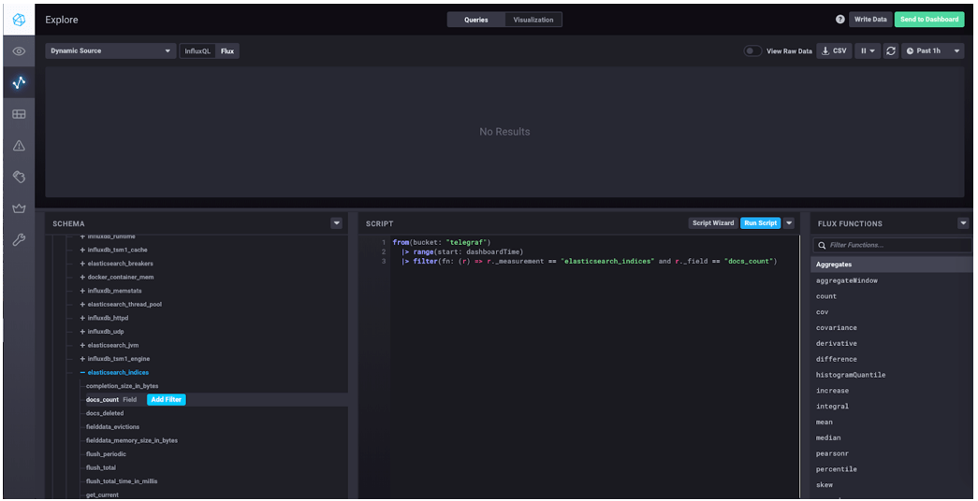Expand influxdb_memstats measurement
Viewport: 978px width, 501px height.
click(x=111, y=291)
